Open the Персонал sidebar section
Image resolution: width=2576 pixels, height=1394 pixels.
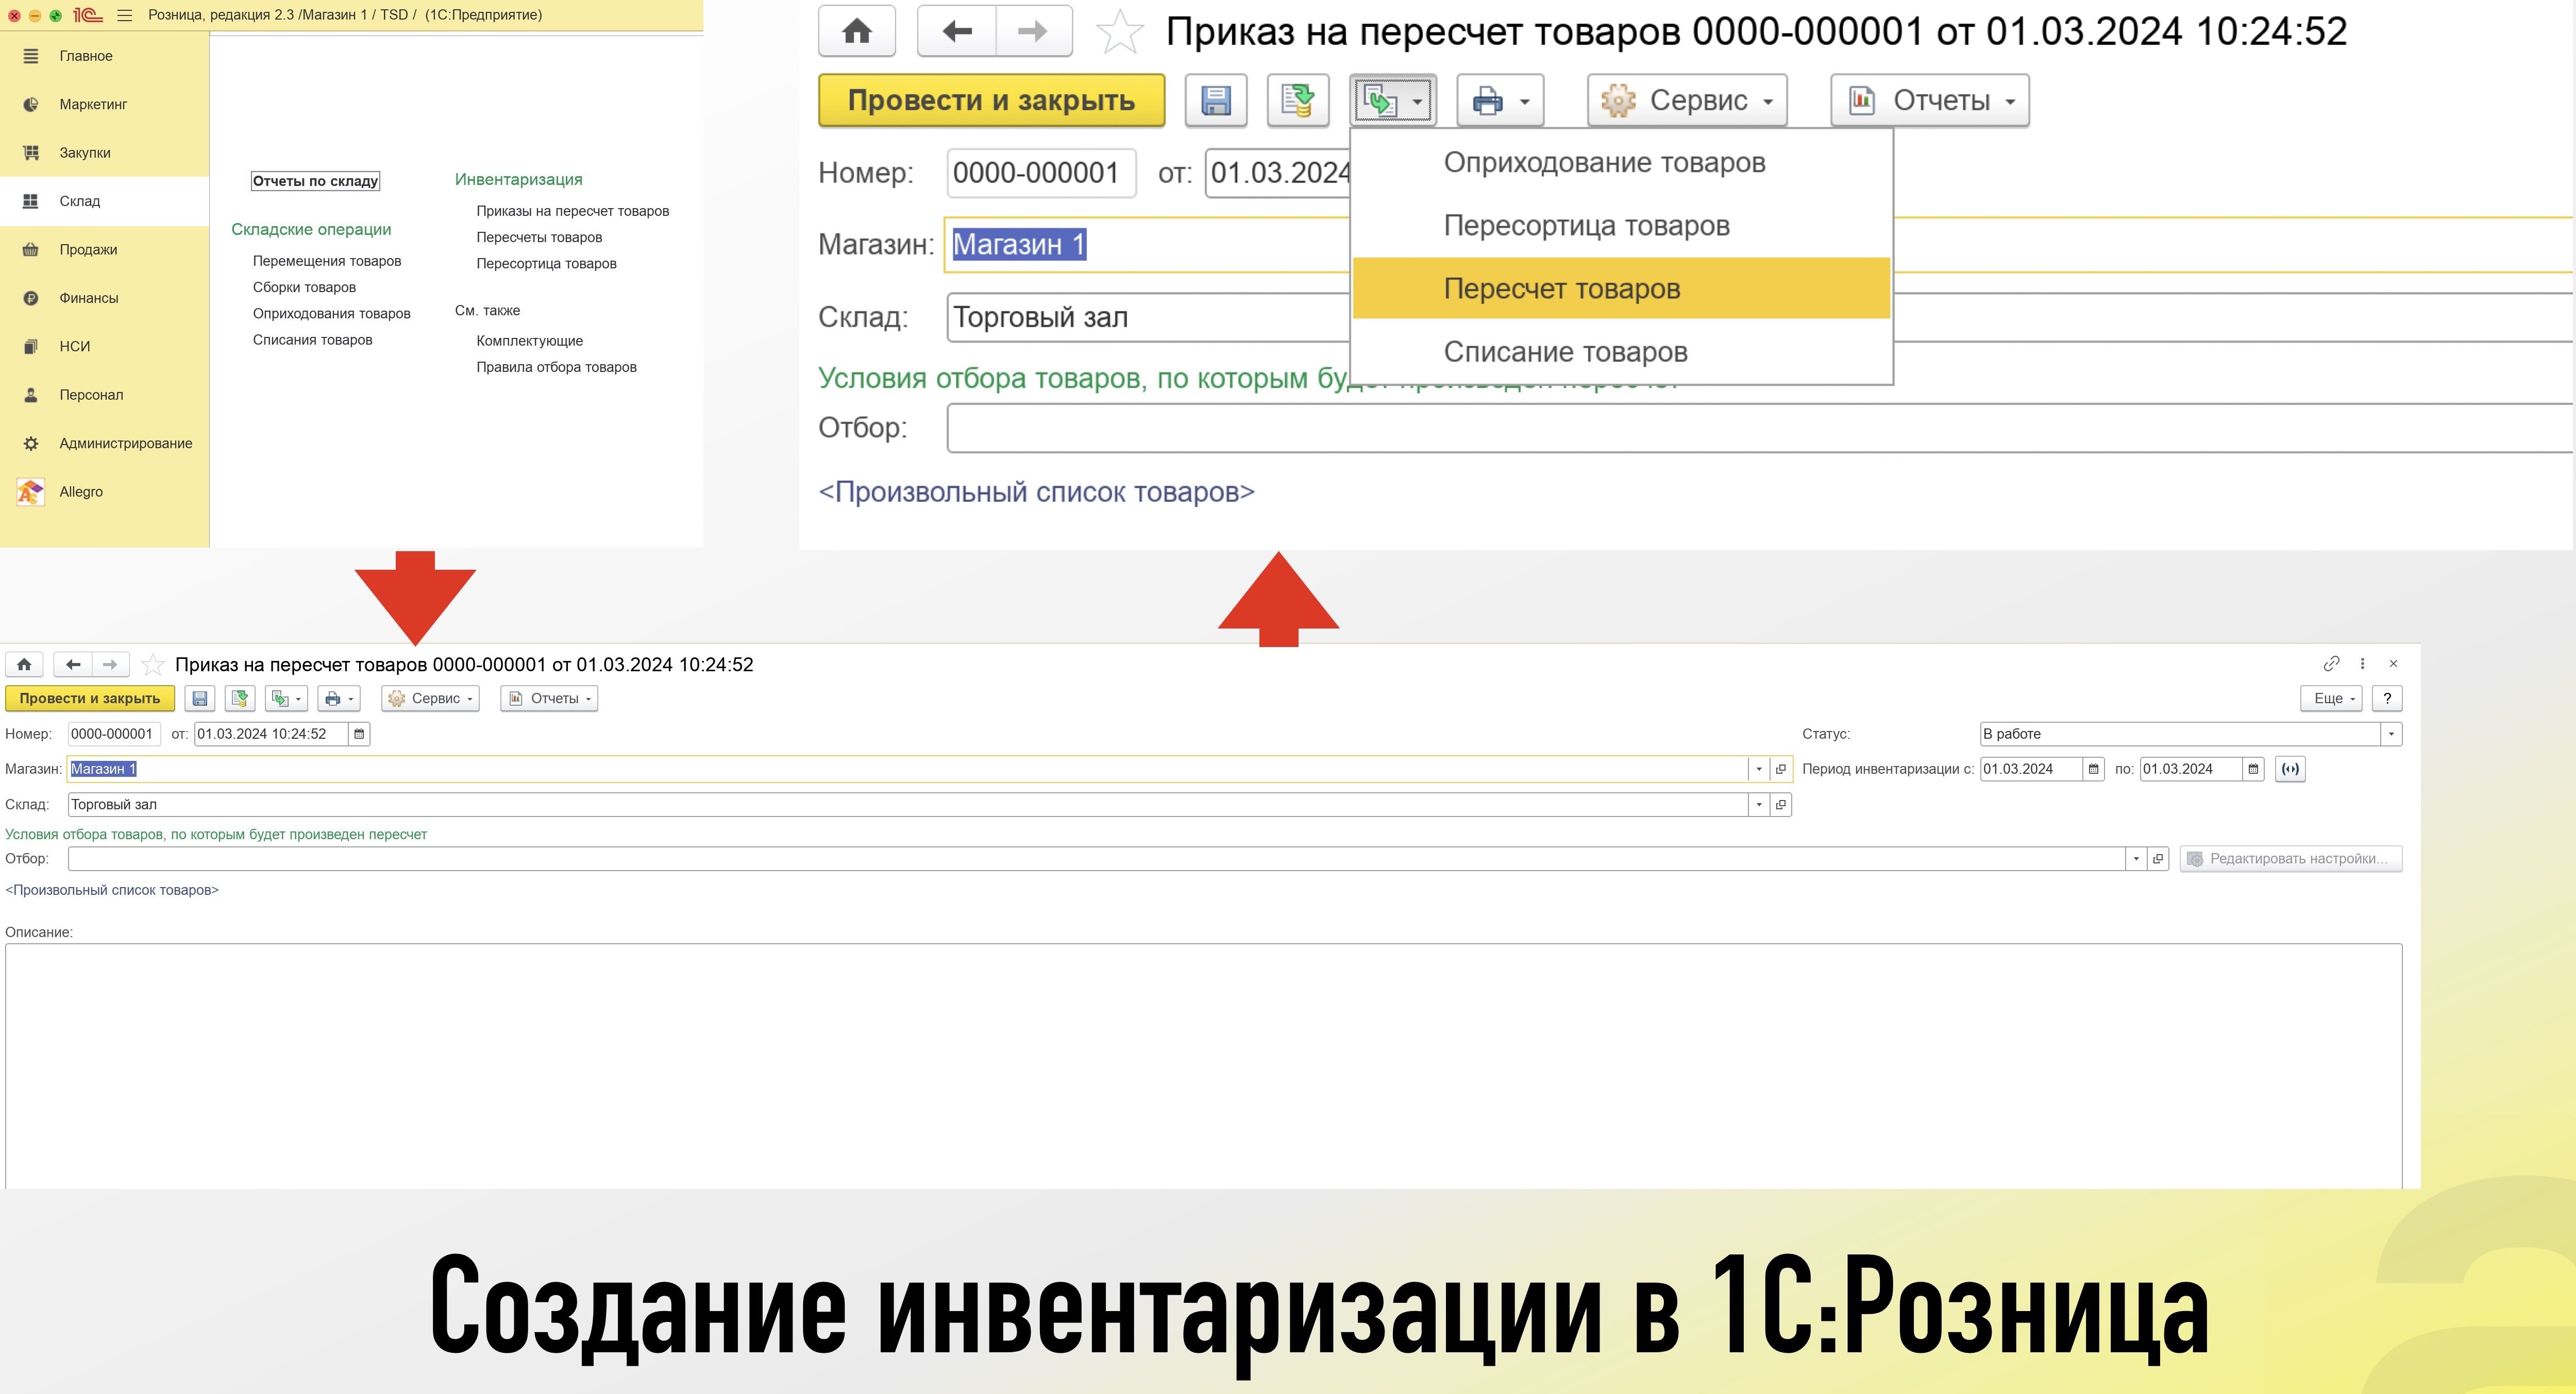pos(91,395)
